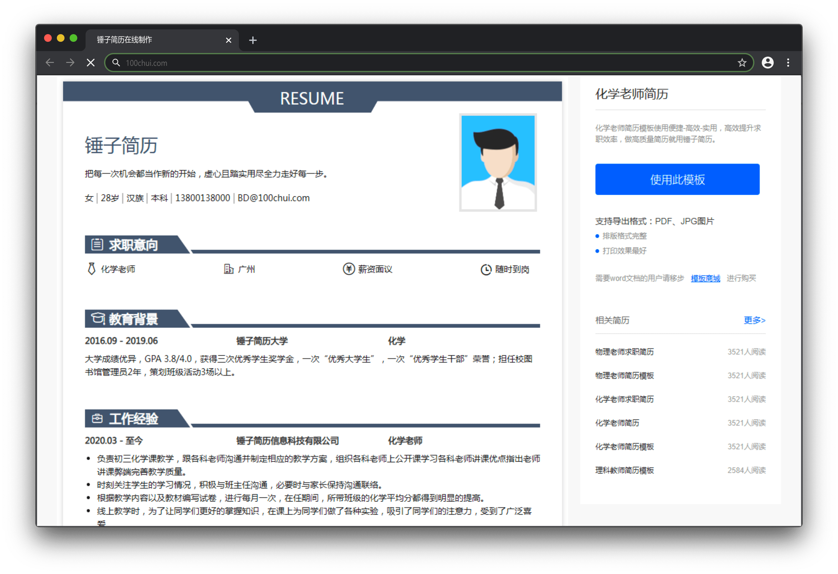Screen dimensions: 838x574
Task: Click the browser back arrow
Action: (50, 63)
